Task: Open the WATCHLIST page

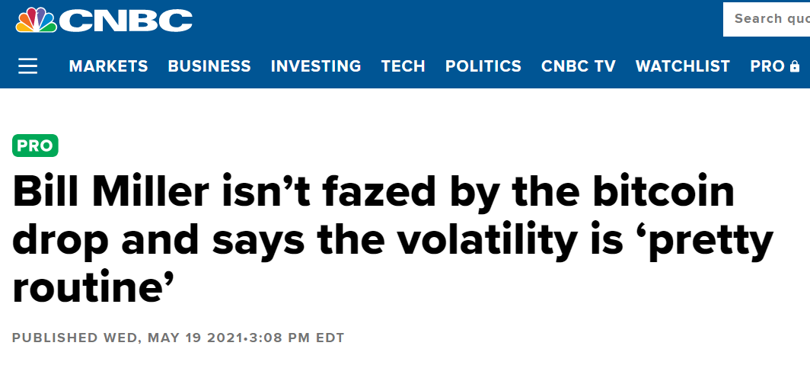Action: click(683, 66)
